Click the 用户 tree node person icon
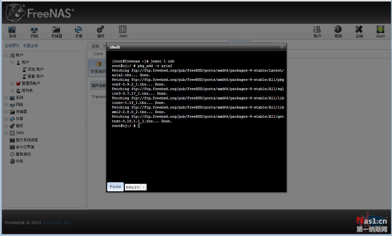The width and height of the screenshot is (392, 236). [x=18, y=62]
